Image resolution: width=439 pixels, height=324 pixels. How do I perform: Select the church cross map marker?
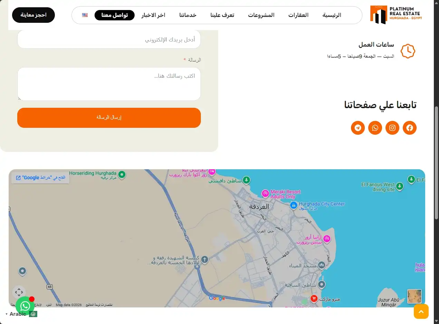click(x=204, y=259)
